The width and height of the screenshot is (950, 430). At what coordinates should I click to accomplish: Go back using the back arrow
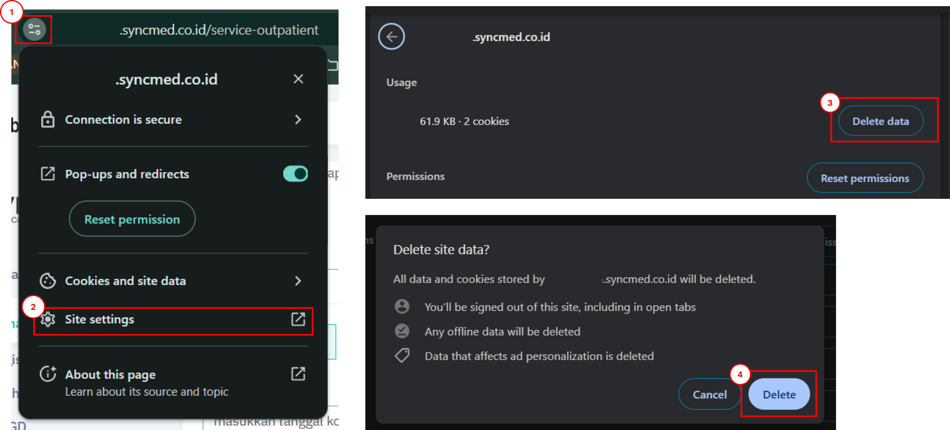point(391,37)
